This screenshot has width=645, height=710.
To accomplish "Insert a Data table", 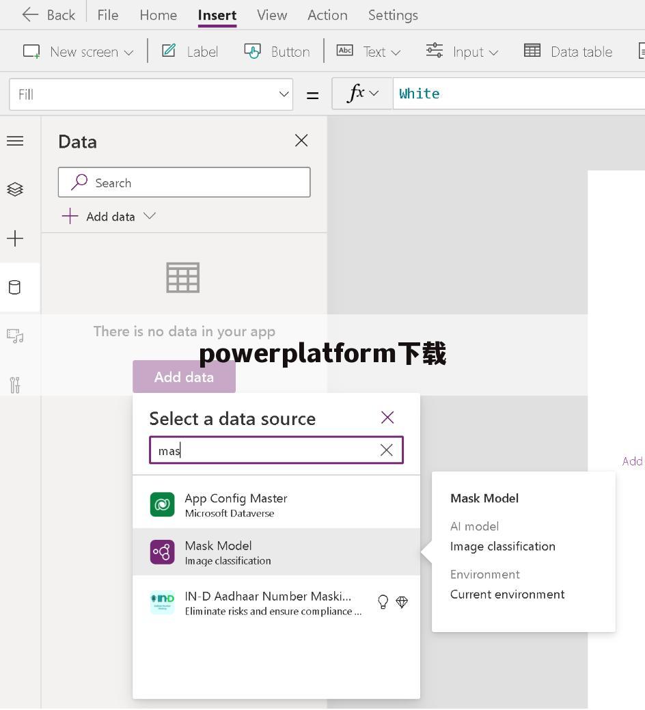I will 568,52.
